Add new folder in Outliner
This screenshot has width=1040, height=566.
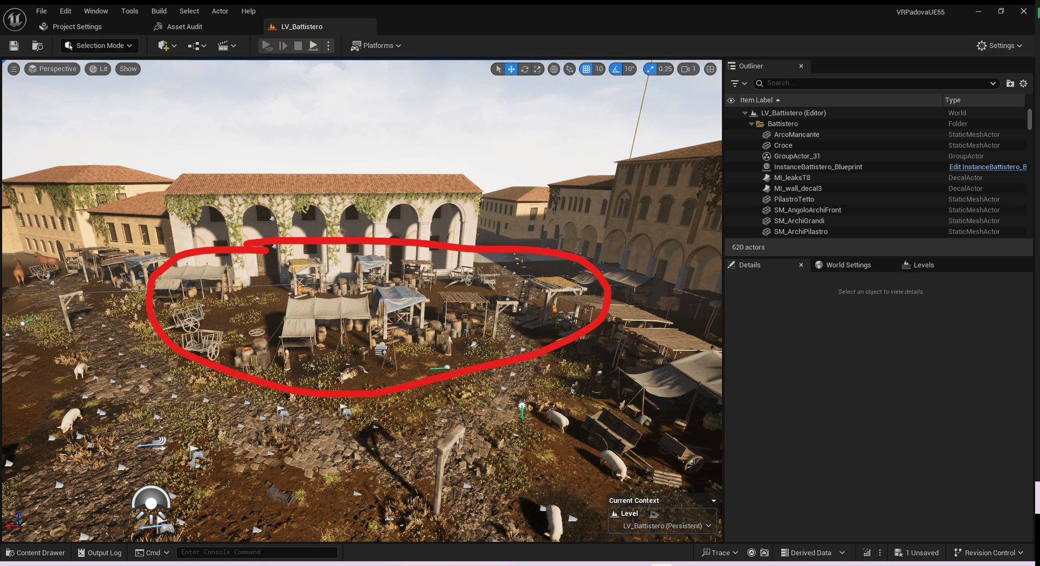[1010, 83]
